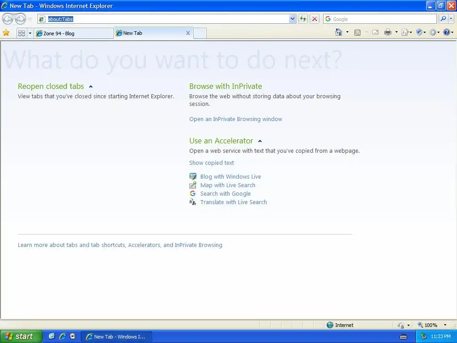The width and height of the screenshot is (457, 343).
Task: Open the search provider options dropdown
Action: pyautogui.click(x=451, y=19)
